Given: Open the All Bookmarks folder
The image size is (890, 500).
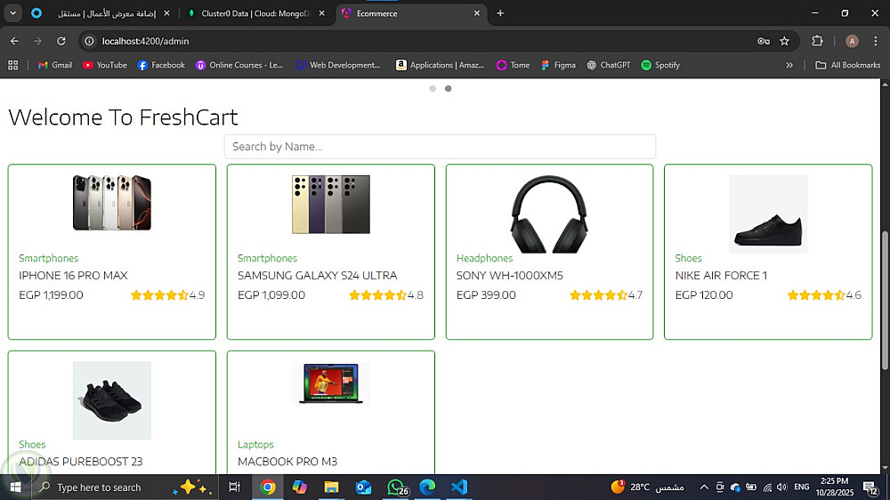Looking at the screenshot, I should 848,65.
